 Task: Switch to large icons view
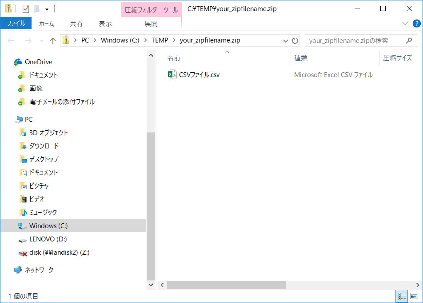(x=414, y=296)
